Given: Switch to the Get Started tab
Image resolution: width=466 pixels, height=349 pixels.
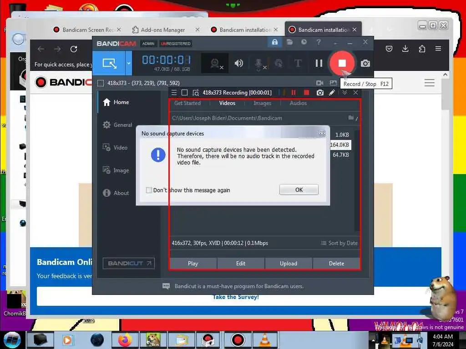Looking at the screenshot, I should coord(187,103).
